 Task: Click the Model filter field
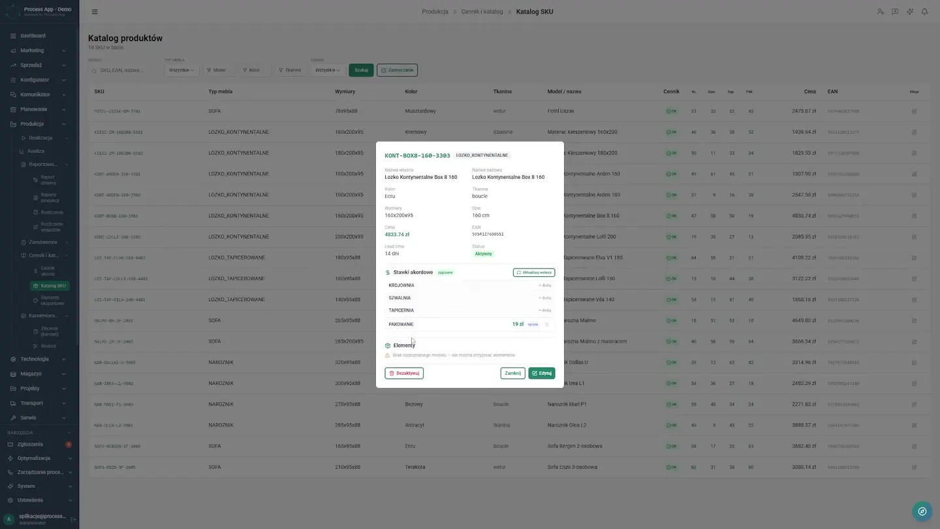coord(219,70)
